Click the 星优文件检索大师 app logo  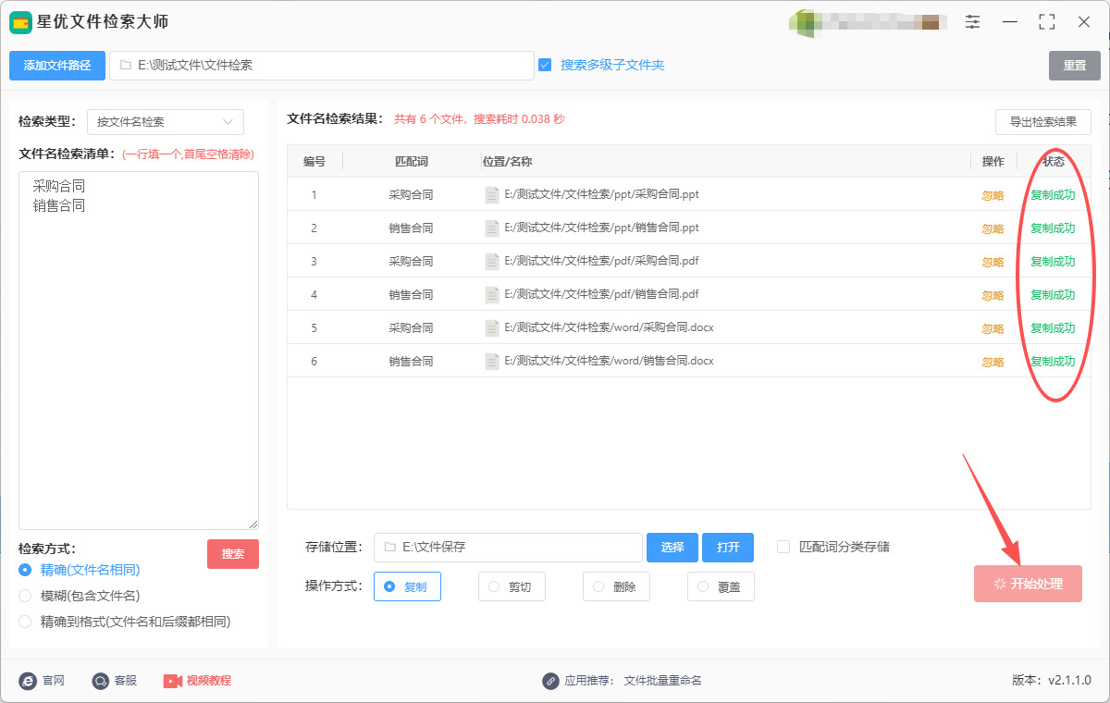[21, 22]
